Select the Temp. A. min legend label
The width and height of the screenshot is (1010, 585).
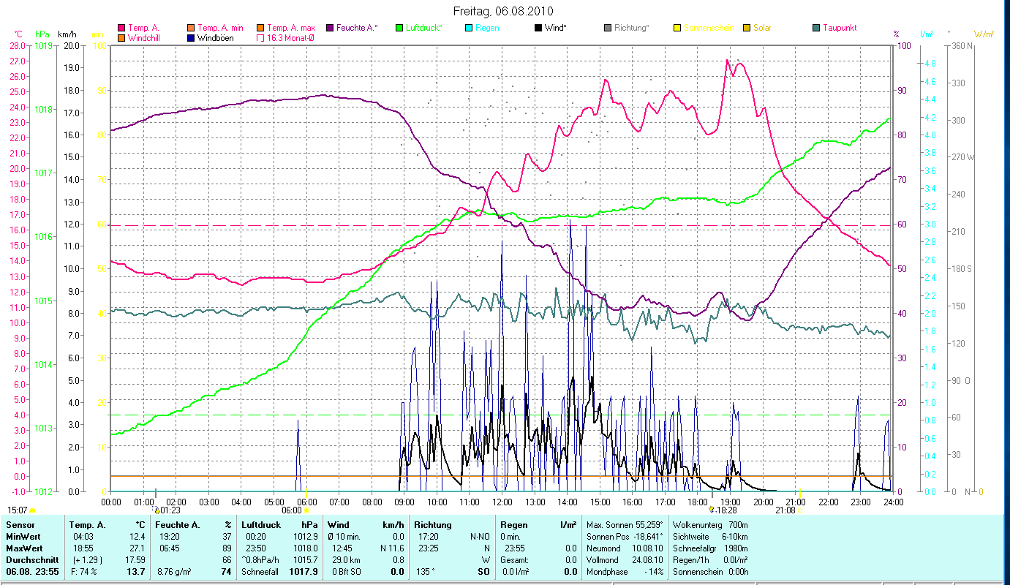point(220,28)
